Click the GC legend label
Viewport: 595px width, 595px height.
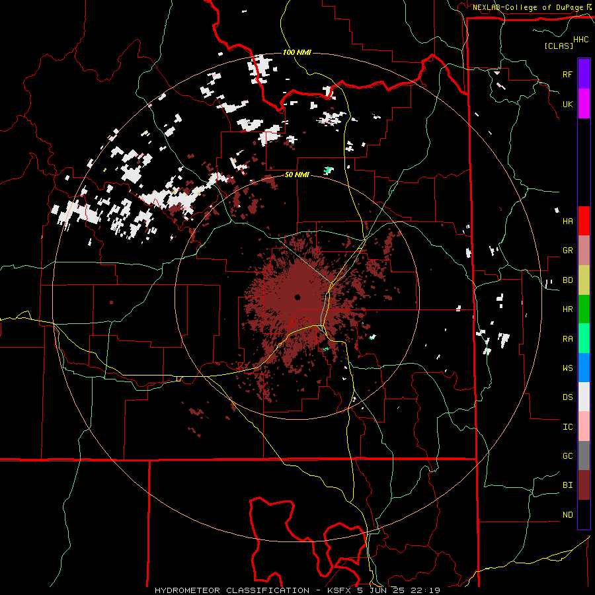point(567,456)
